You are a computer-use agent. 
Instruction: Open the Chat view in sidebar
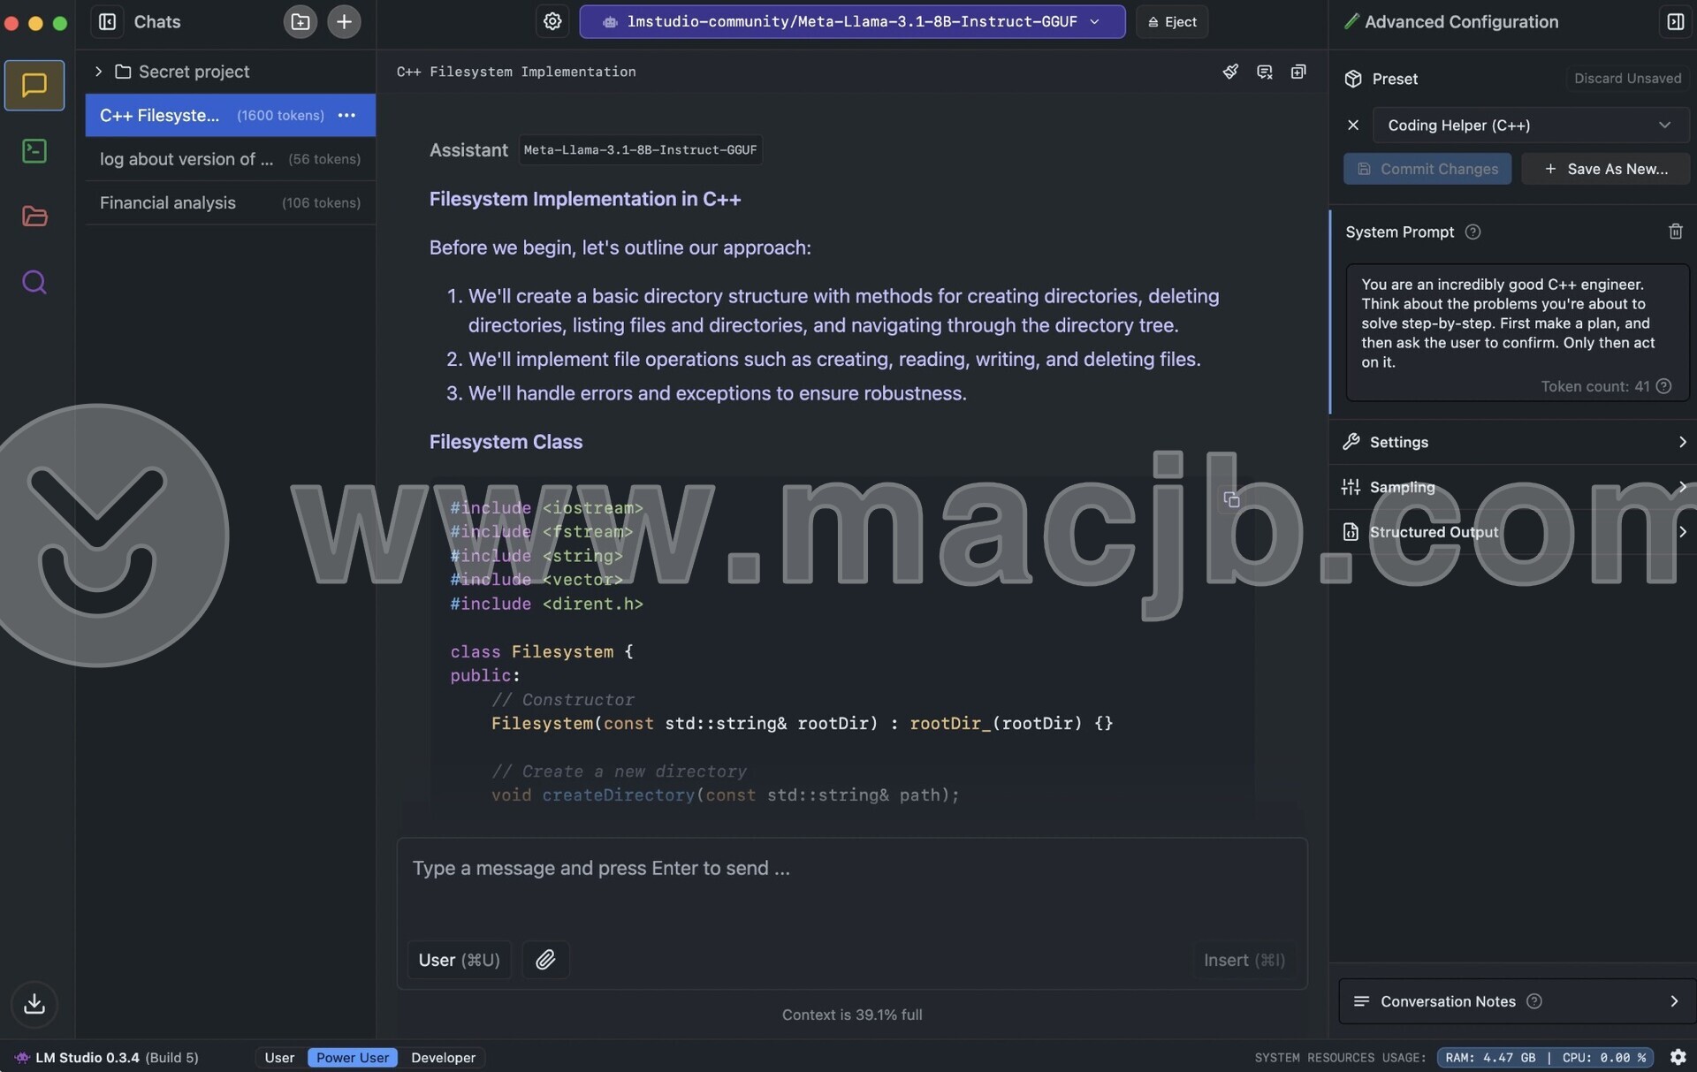(34, 85)
